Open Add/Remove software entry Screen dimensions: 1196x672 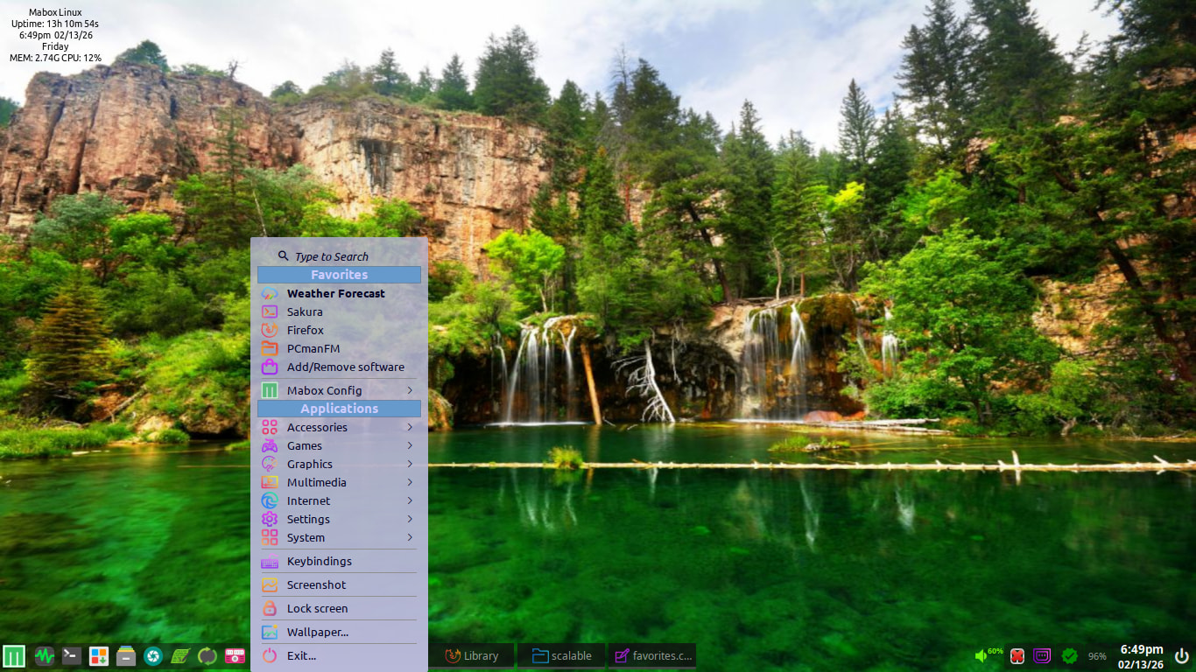pos(345,367)
